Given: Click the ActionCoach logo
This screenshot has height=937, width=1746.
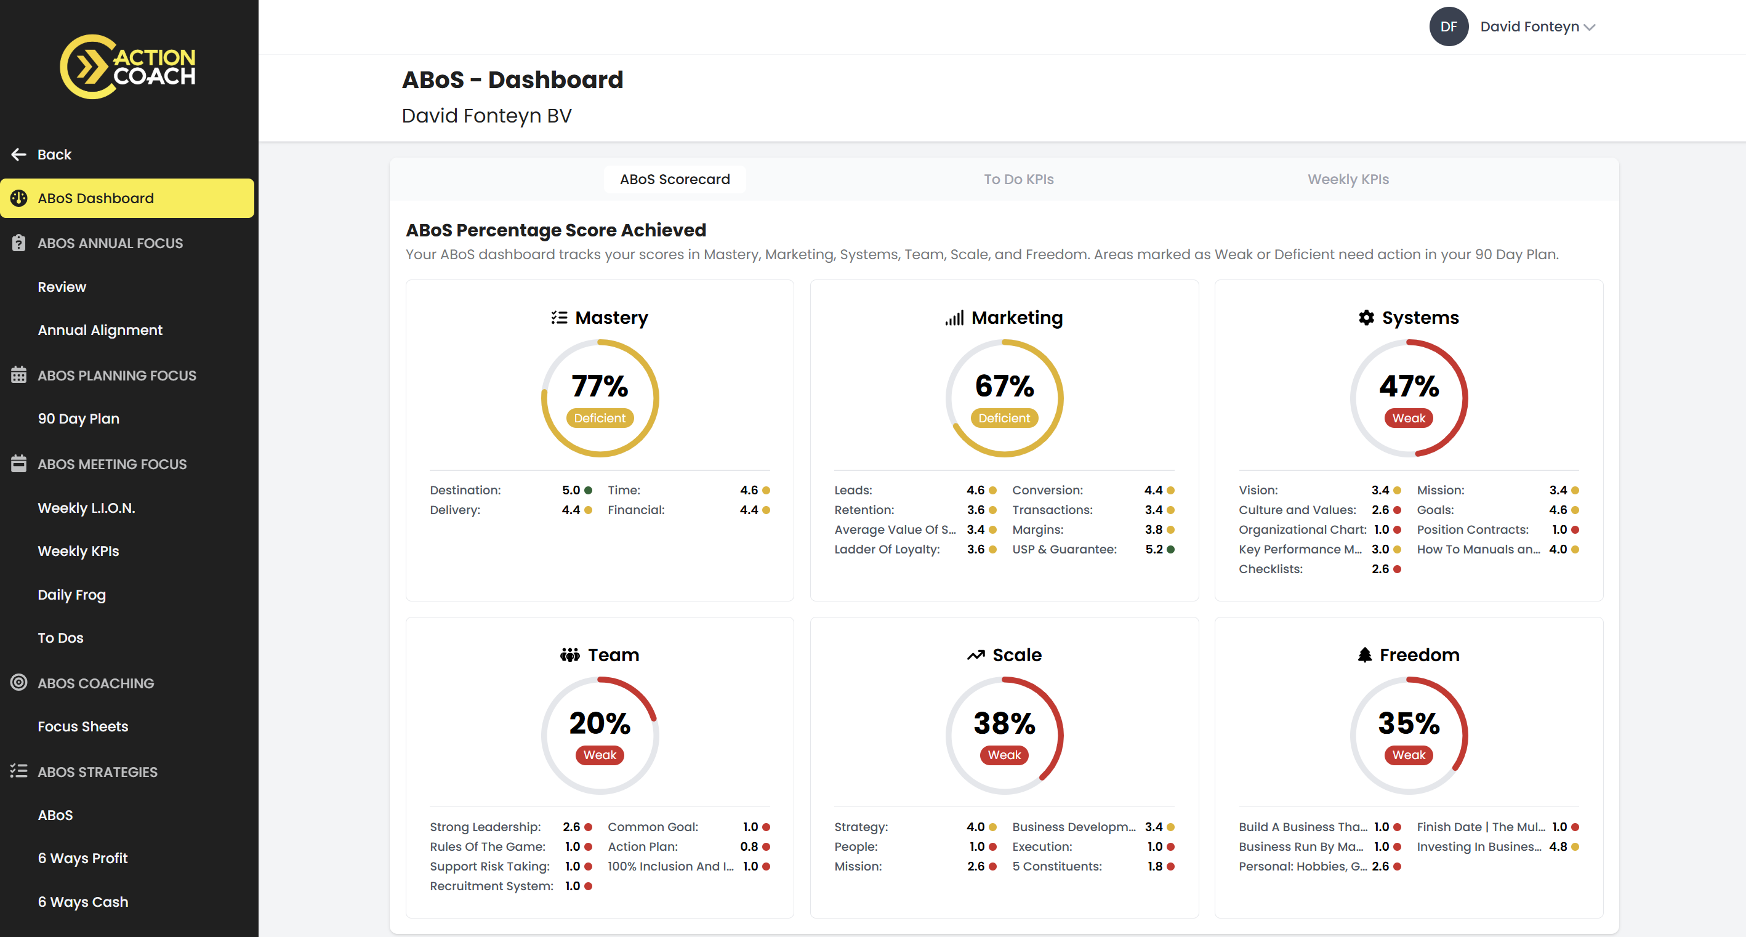Looking at the screenshot, I should point(127,66).
